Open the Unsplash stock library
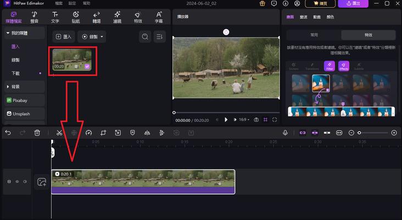The width and height of the screenshot is (402, 220). tap(24, 114)
